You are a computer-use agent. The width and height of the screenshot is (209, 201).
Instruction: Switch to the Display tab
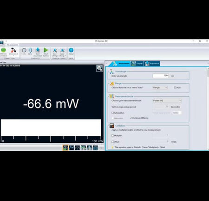(137, 64)
